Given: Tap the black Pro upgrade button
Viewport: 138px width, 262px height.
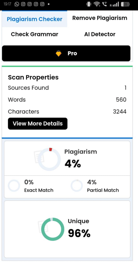Looking at the screenshot, I should tap(66, 53).
